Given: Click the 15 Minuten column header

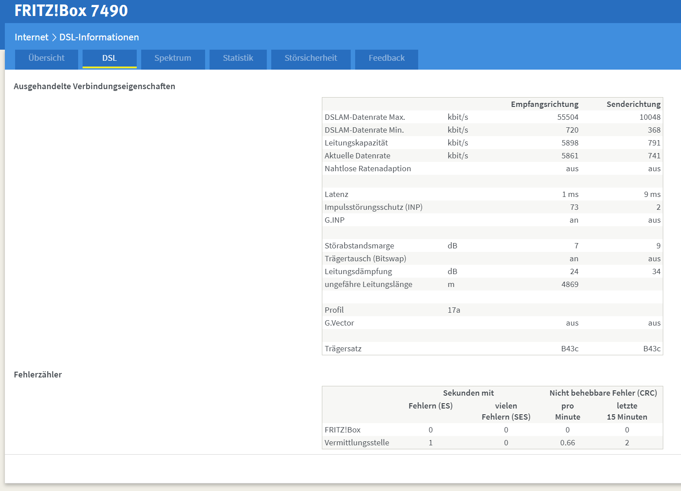Looking at the screenshot, I should [627, 417].
